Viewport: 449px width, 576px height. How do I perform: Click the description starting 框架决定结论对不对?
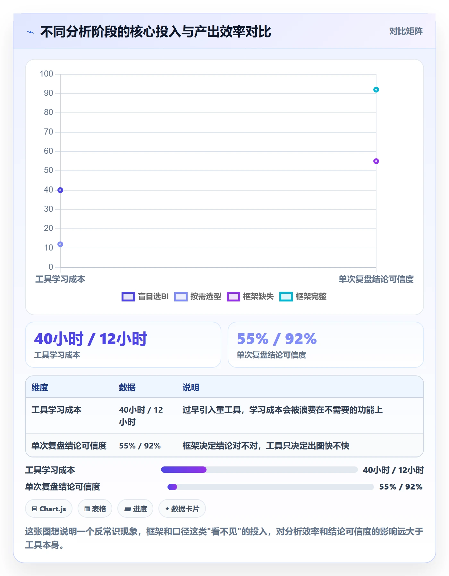[266, 446]
